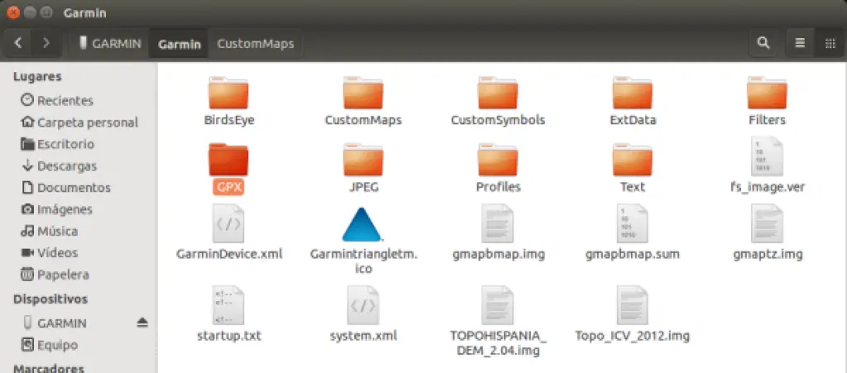Select the GARMIN device in sidebar
Image resolution: width=847 pixels, height=373 pixels.
(55, 323)
